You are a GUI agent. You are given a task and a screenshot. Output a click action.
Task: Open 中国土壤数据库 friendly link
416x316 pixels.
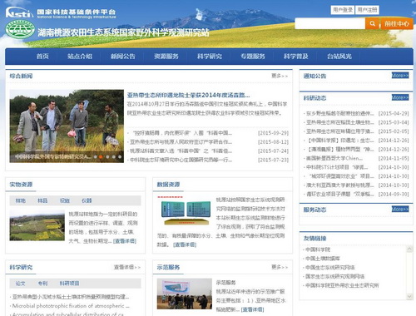(323, 259)
